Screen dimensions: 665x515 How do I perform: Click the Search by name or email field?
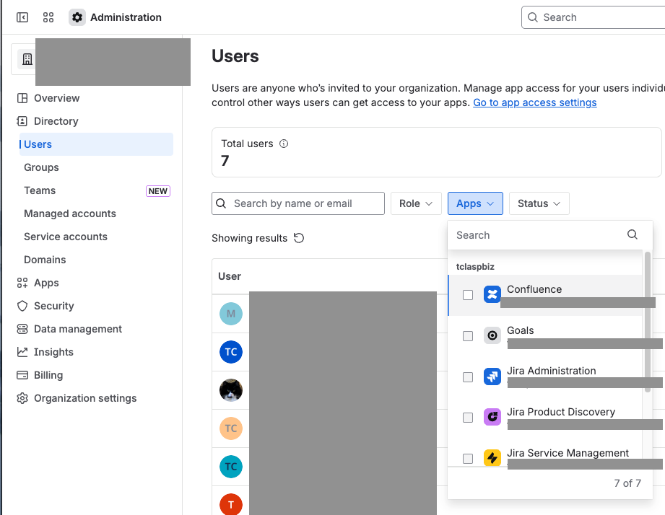click(298, 203)
